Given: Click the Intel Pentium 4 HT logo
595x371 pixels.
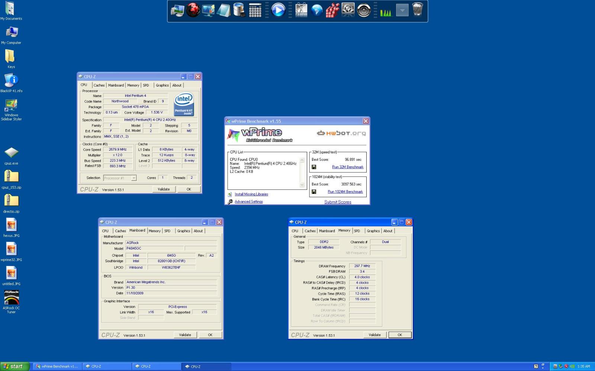Looking at the screenshot, I should click(x=184, y=104).
